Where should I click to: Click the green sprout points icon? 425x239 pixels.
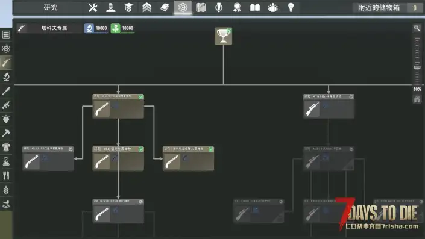(x=116, y=28)
